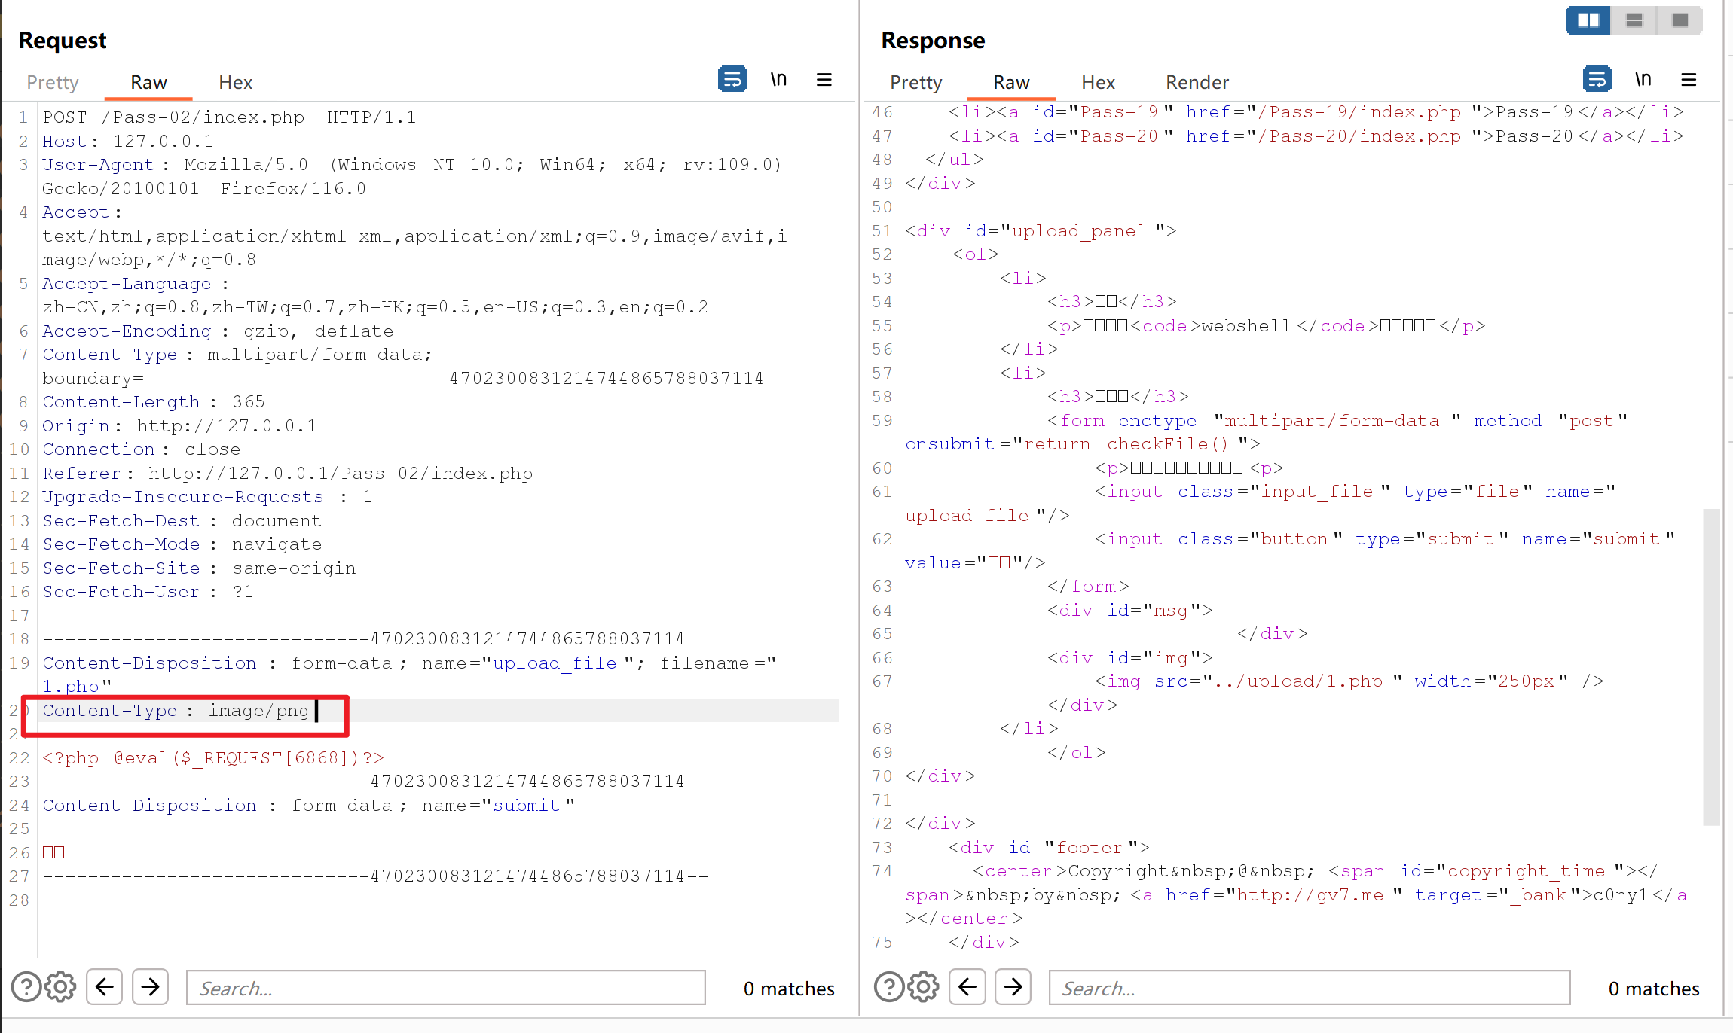Click the Response vertical scrollbar

pyautogui.click(x=1711, y=667)
